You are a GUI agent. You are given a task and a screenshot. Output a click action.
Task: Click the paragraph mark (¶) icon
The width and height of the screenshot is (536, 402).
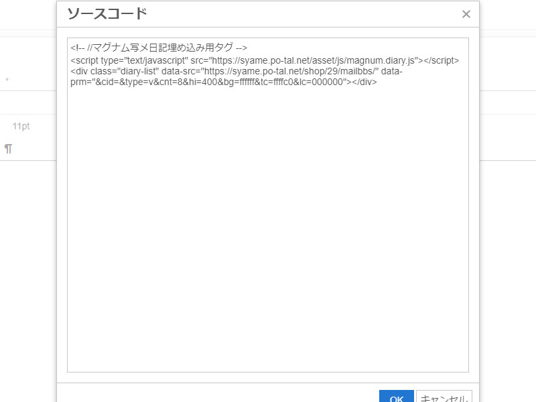pos(8,149)
